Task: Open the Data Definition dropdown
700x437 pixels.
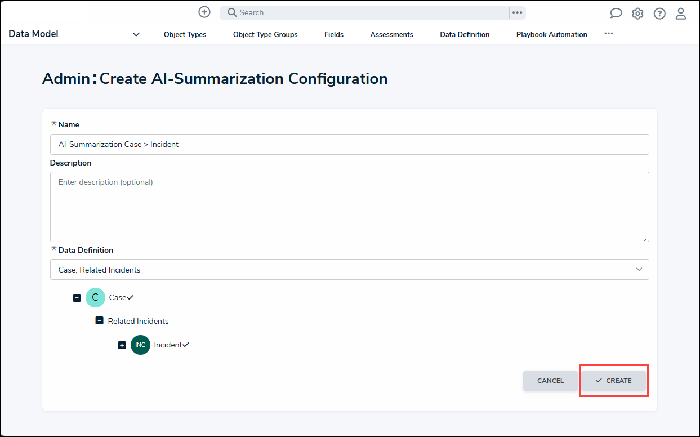Action: pos(349,270)
